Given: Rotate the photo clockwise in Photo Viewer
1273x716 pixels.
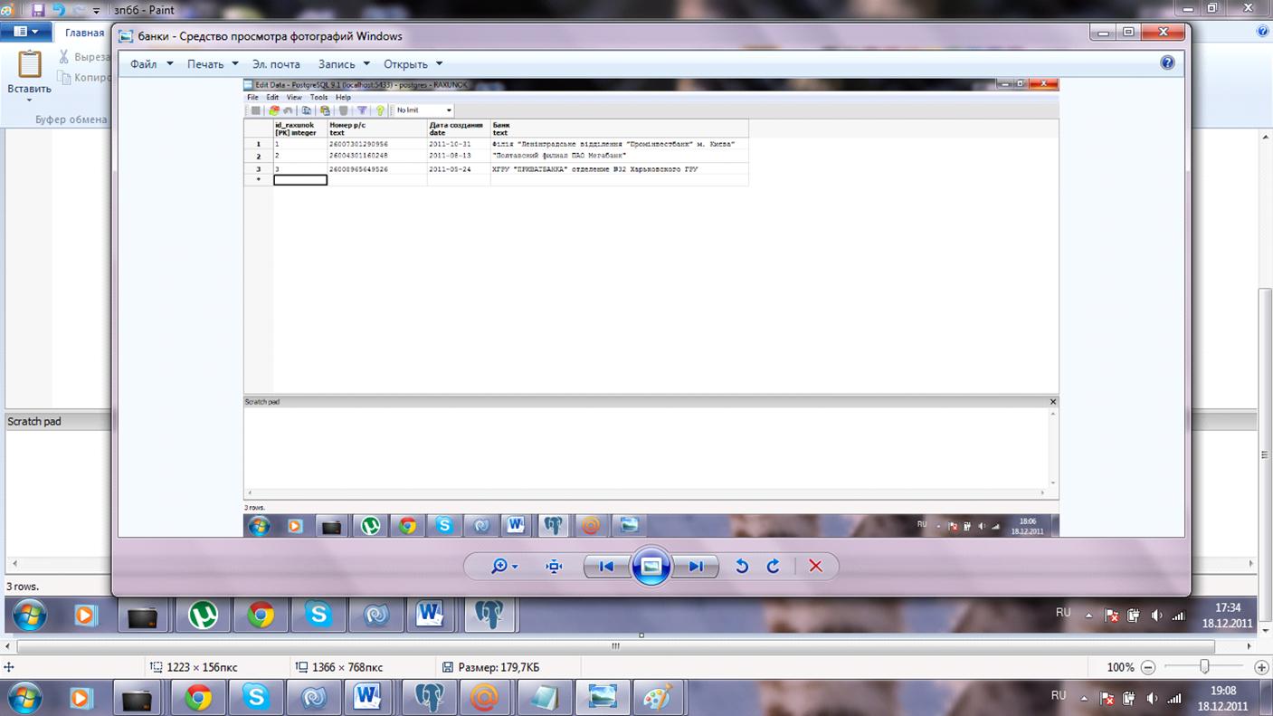Looking at the screenshot, I should pos(774,567).
